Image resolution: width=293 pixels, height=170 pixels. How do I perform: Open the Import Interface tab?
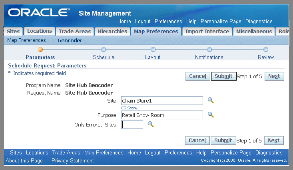pyautogui.click(x=207, y=31)
